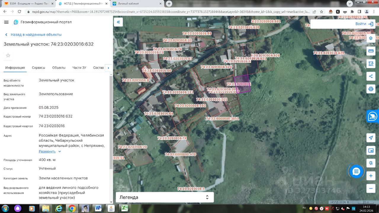Viewport: 379px width, 213px height.
Task: Click cadastral number value 74:23:0203016:632 in panel
Action: 56,116
